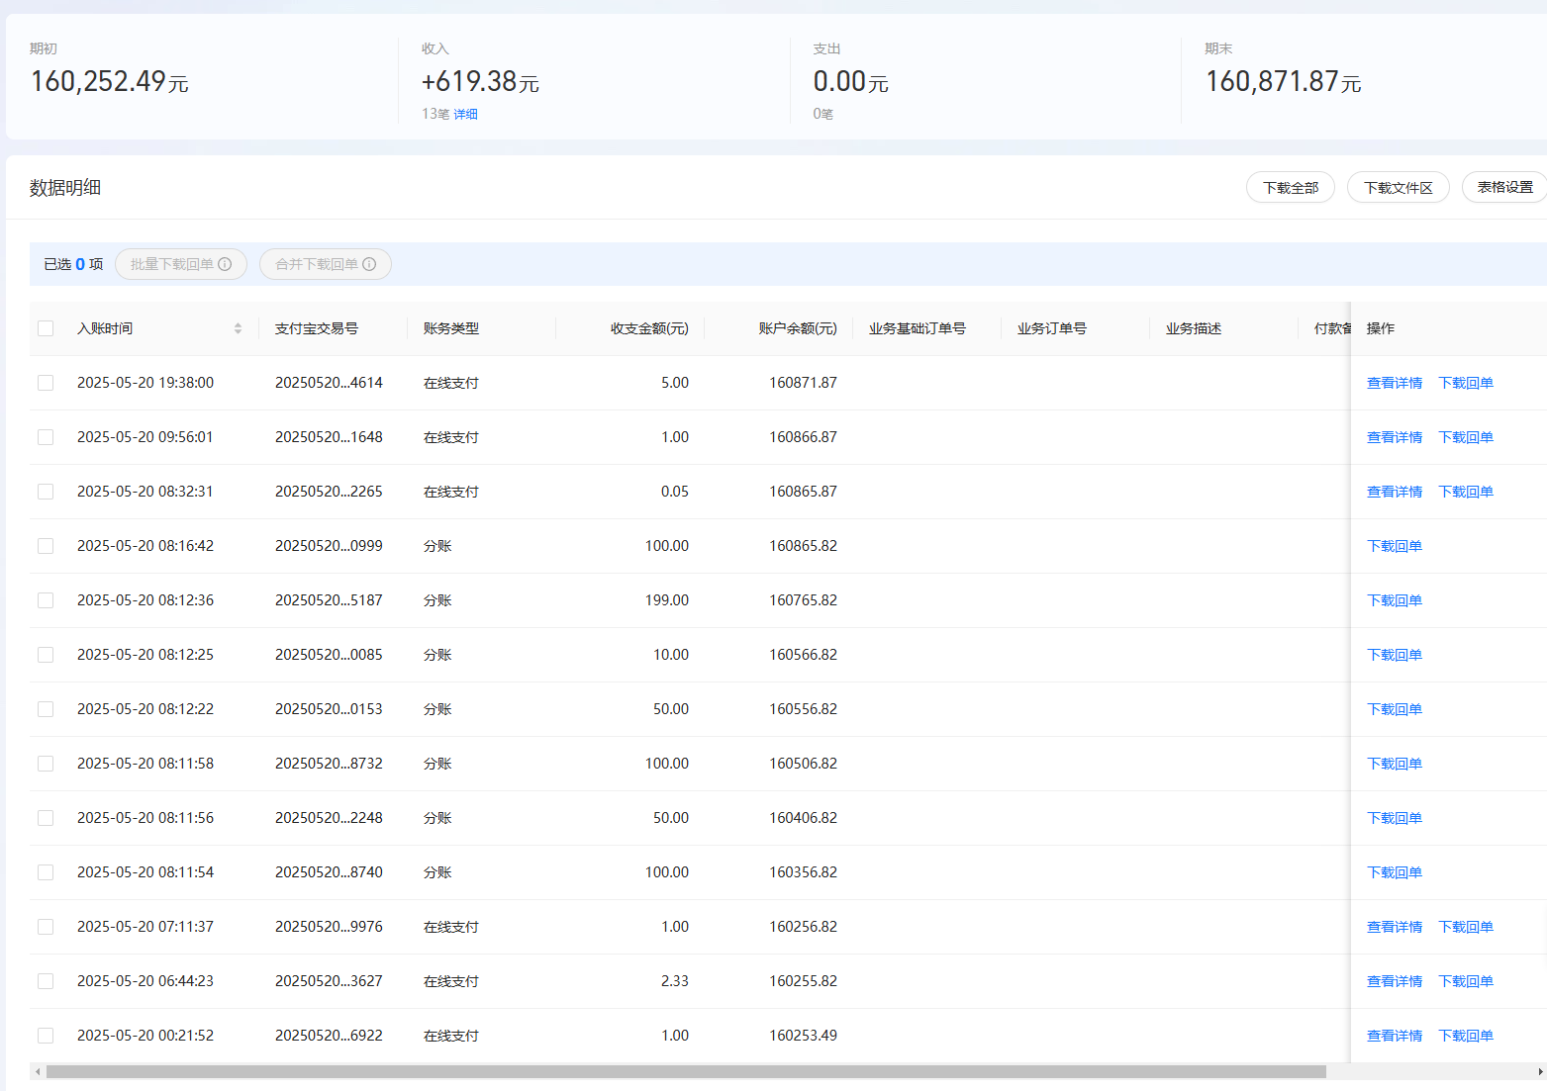Toggle the select-all checkbox in table header

[x=46, y=328]
